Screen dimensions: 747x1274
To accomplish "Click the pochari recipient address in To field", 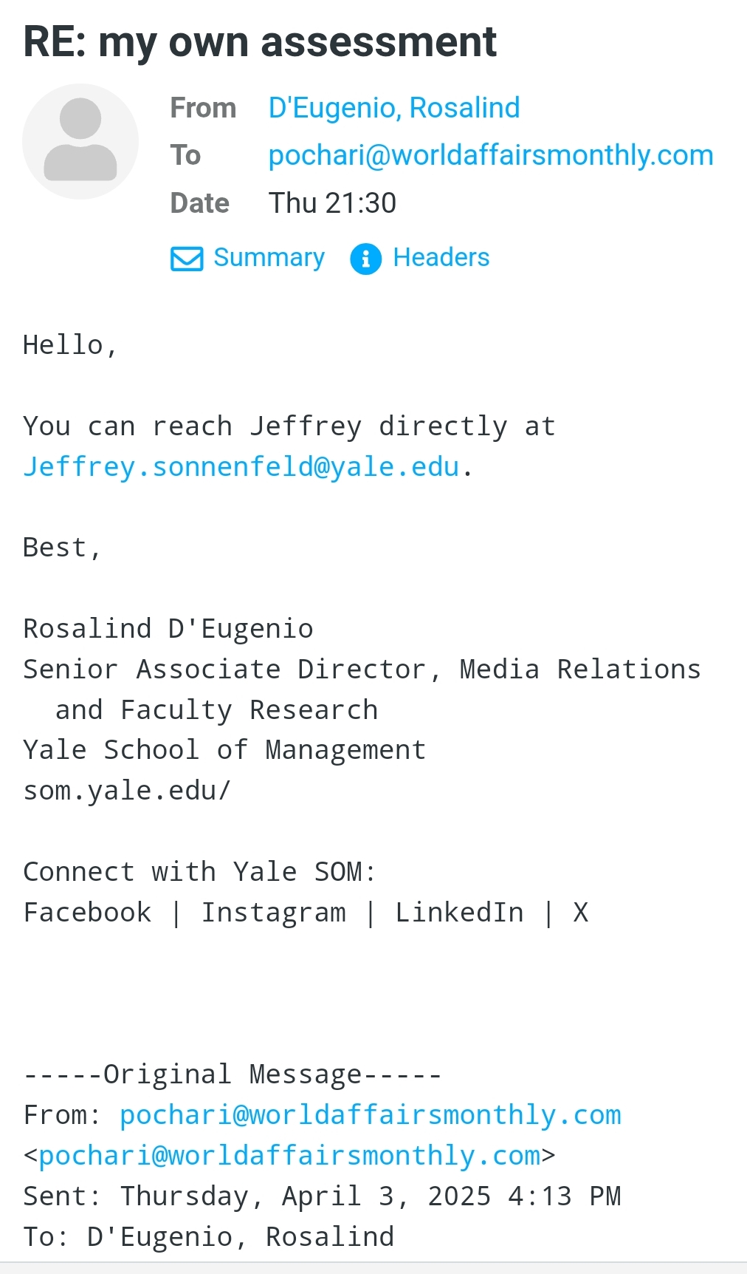I will coord(491,155).
